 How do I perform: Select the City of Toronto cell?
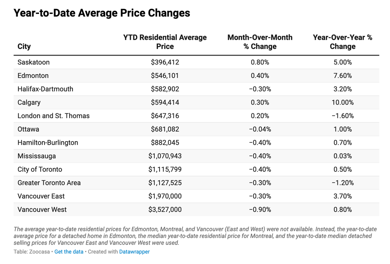click(x=40, y=169)
